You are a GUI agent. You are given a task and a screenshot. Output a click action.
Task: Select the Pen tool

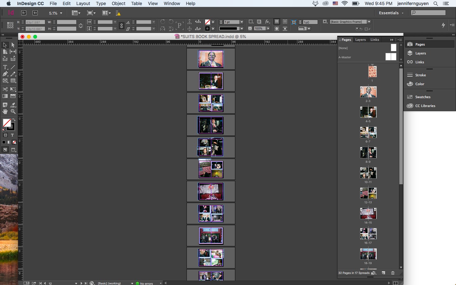5,74
